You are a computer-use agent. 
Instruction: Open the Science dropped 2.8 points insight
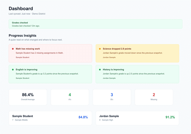click(137, 53)
